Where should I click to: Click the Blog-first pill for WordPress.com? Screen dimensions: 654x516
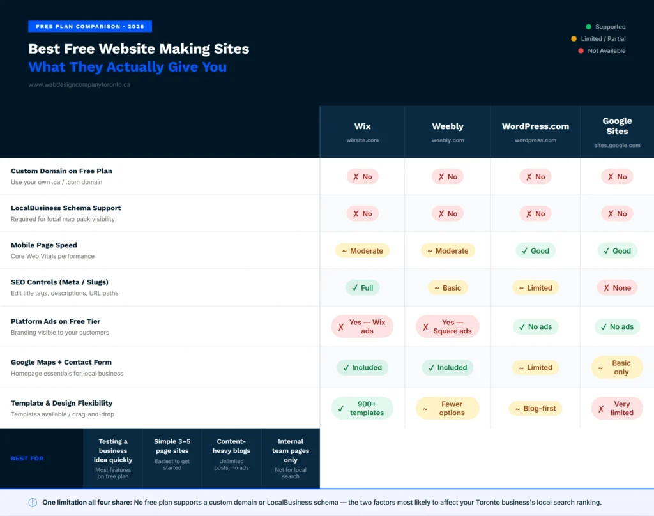(535, 408)
